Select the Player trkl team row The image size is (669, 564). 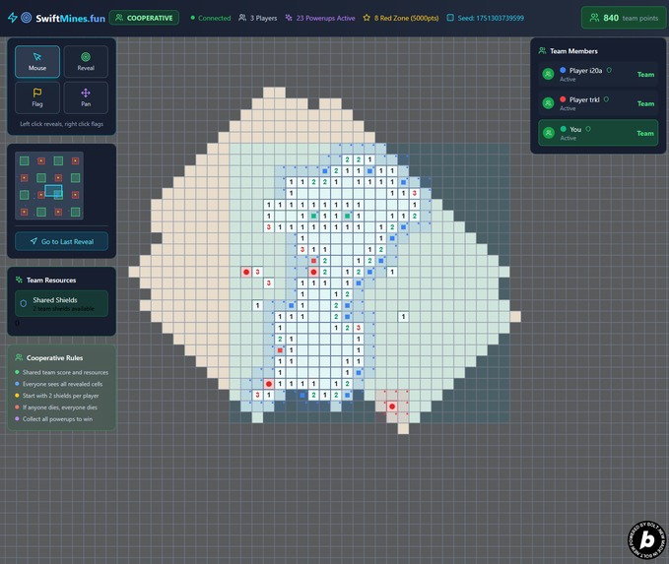(598, 103)
